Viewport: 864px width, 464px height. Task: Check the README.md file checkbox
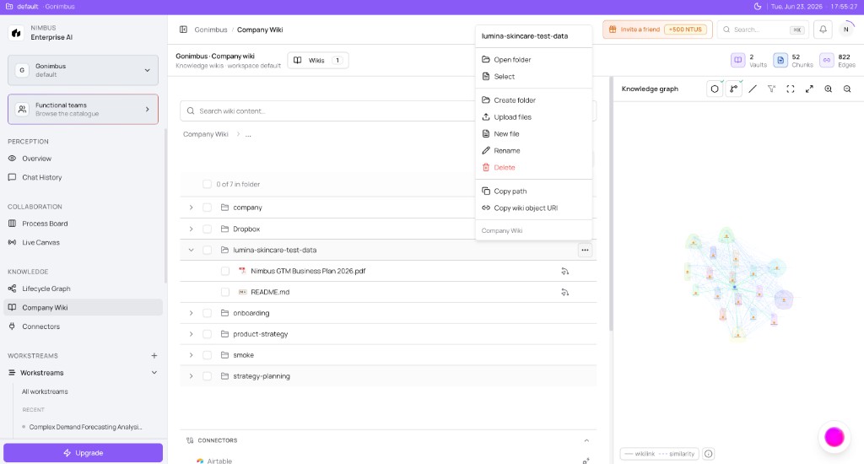224,292
